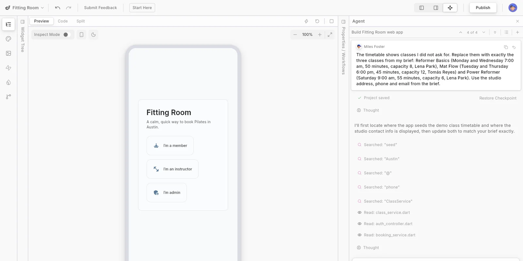Image resolution: width=523 pixels, height=261 pixels.
Task: Expand preview to fullscreen arrows icon
Action: pyautogui.click(x=330, y=35)
